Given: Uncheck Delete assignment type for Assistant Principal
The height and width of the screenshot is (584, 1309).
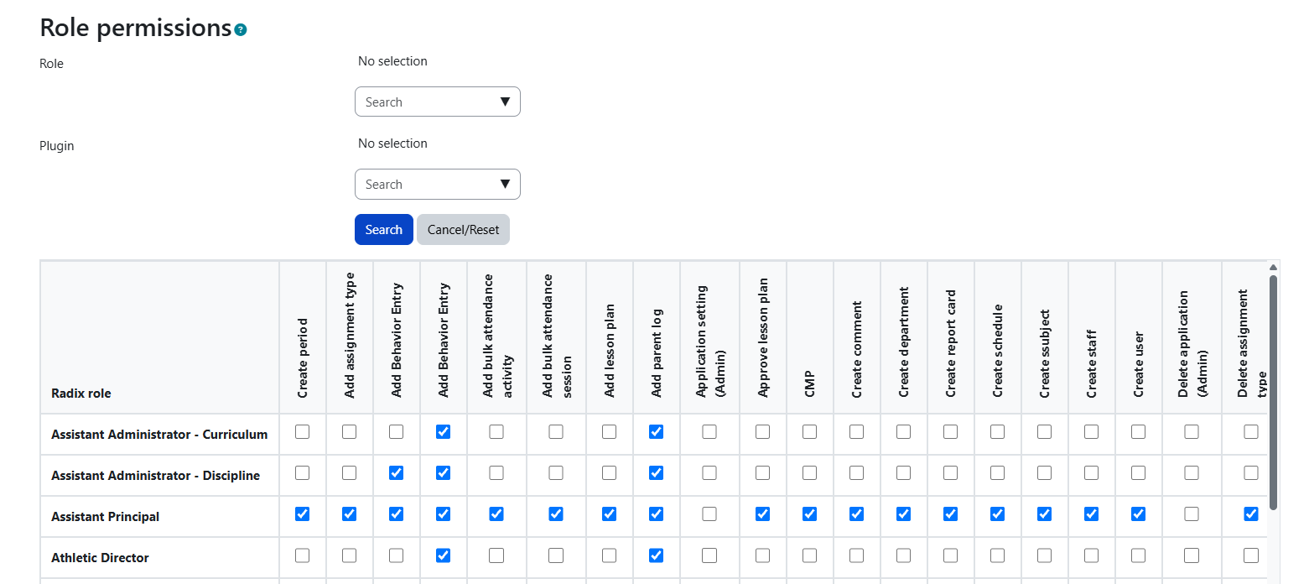Looking at the screenshot, I should pos(1251,514).
